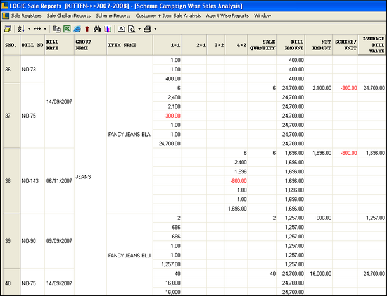Click the LOGIC app icon in title bar

[x=4, y=6]
